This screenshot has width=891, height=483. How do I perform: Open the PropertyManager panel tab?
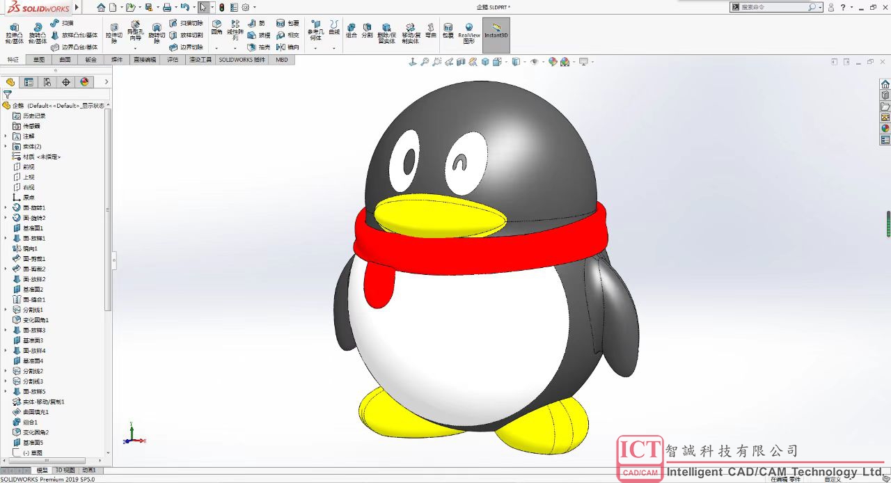pos(29,82)
